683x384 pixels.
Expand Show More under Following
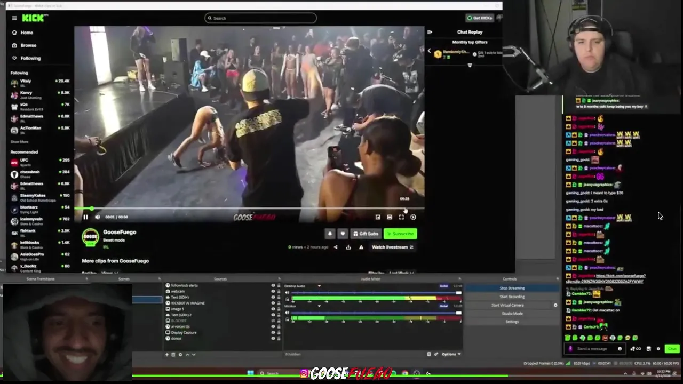[x=19, y=142]
